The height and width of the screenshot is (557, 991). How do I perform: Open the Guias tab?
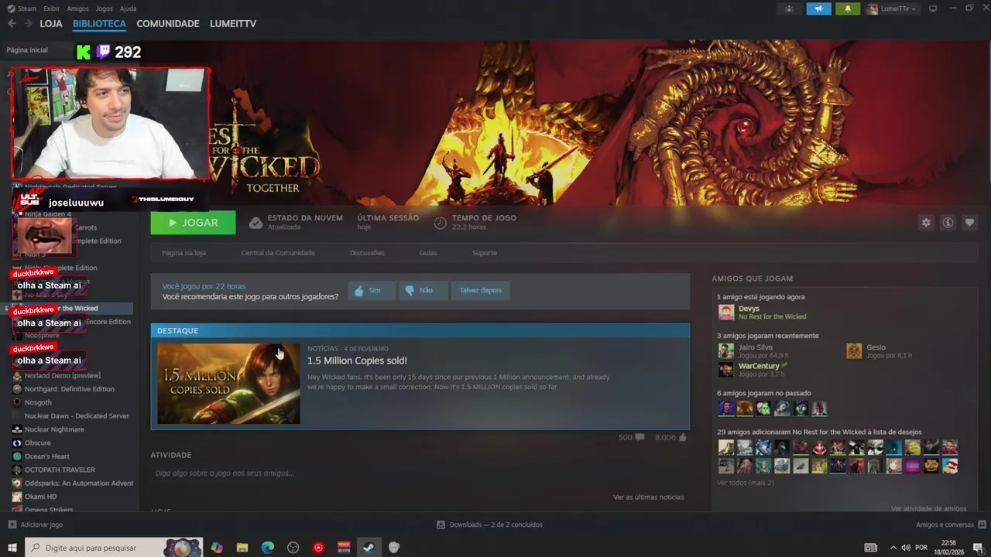[428, 253]
